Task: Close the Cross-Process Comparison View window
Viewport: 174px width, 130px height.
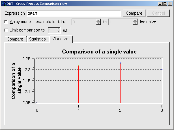Action: click(x=170, y=4)
